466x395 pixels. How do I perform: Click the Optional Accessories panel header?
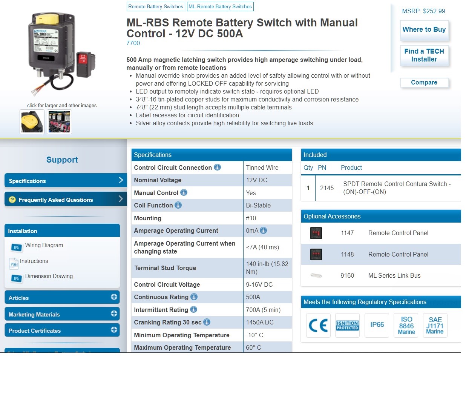click(x=381, y=216)
